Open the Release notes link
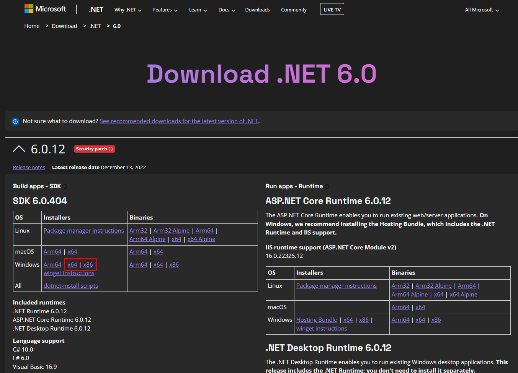518x373 pixels. point(29,168)
